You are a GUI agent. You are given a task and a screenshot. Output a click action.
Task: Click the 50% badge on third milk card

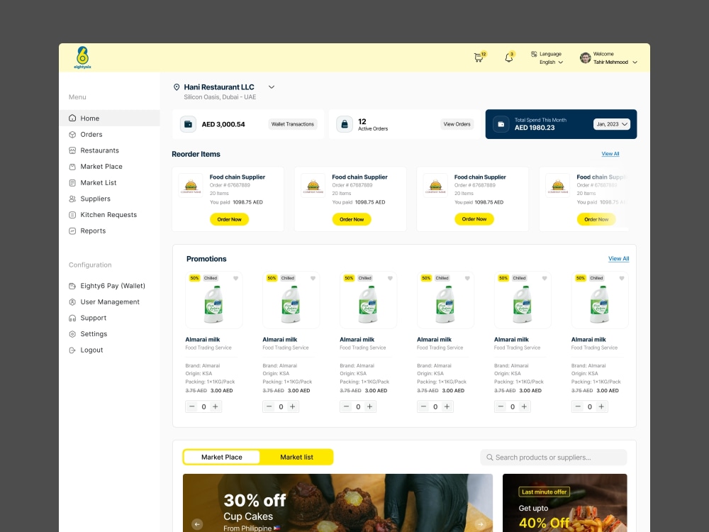pos(349,278)
